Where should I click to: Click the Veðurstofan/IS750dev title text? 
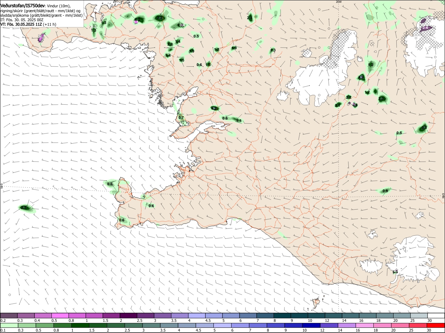point(22,6)
